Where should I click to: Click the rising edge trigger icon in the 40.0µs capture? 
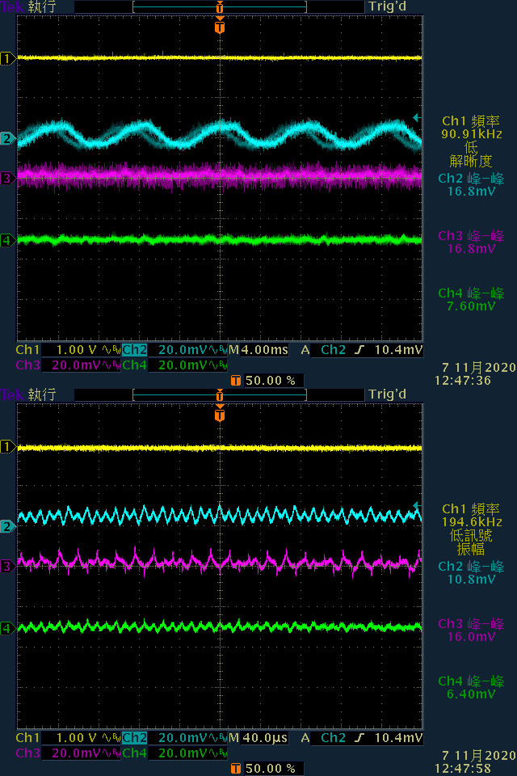[359, 738]
